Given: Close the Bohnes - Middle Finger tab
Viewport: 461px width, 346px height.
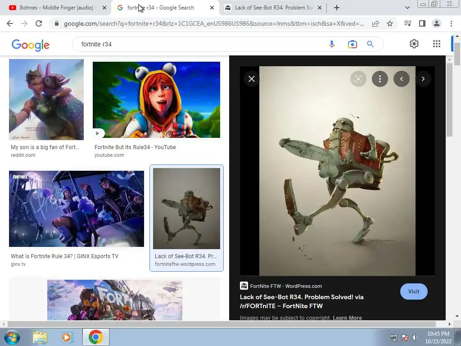Looking at the screenshot, I should click(x=104, y=8).
